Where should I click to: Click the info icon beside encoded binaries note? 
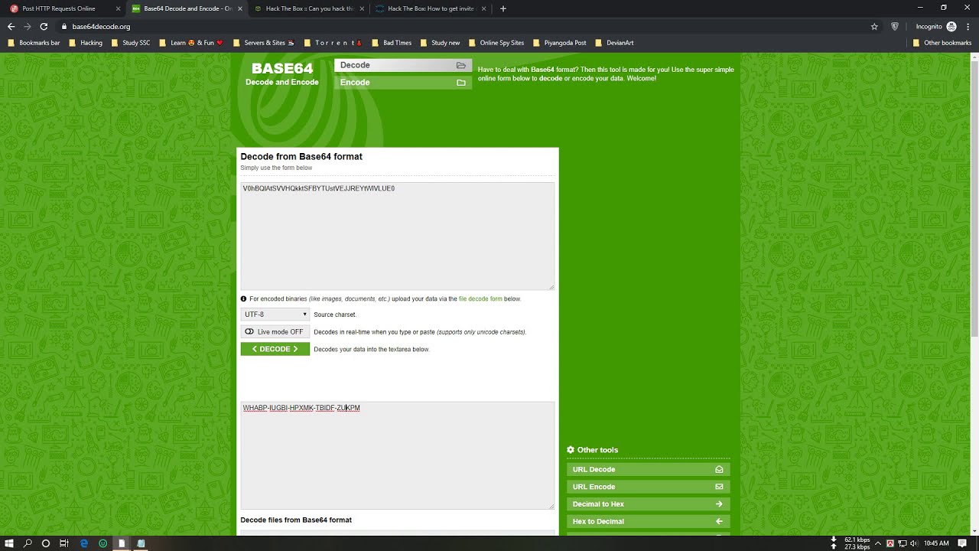243,299
